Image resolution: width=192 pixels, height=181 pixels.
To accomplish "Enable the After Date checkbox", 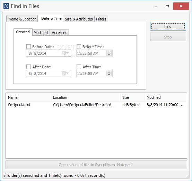I will [x=28, y=67].
